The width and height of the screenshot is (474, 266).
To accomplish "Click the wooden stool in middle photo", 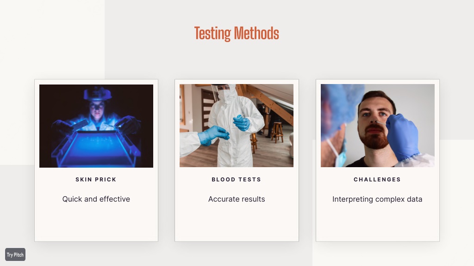I will tap(277, 132).
